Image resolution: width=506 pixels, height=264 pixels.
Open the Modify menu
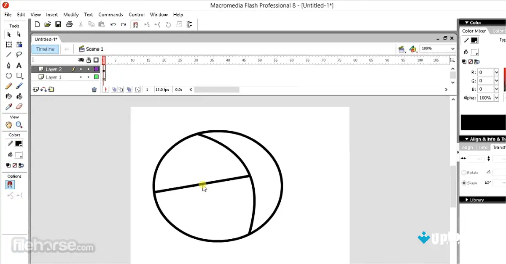71,14
